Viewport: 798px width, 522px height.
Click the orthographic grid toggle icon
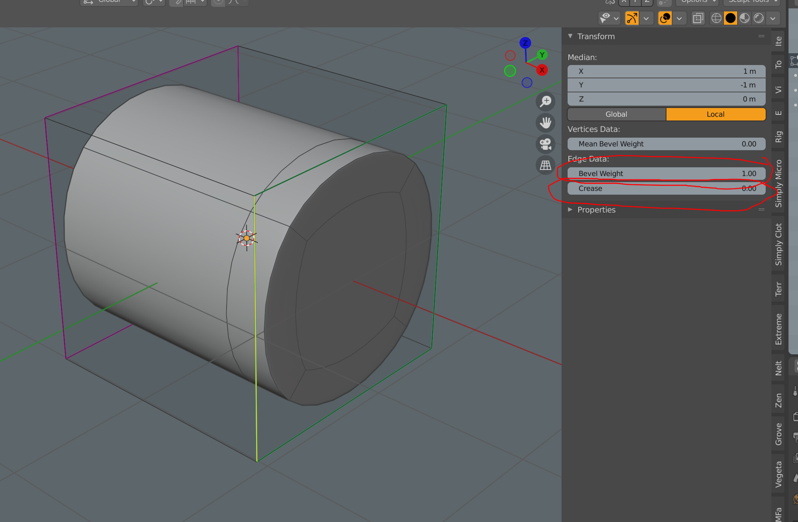tap(546, 165)
